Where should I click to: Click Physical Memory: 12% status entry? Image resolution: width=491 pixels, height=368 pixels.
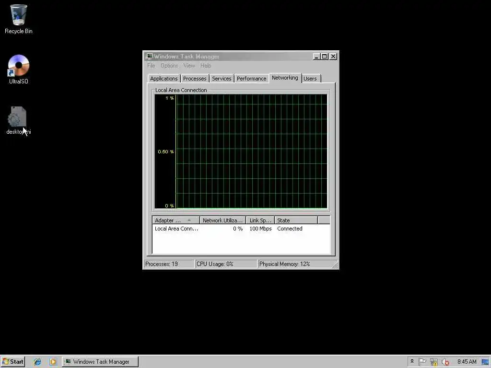(294, 264)
